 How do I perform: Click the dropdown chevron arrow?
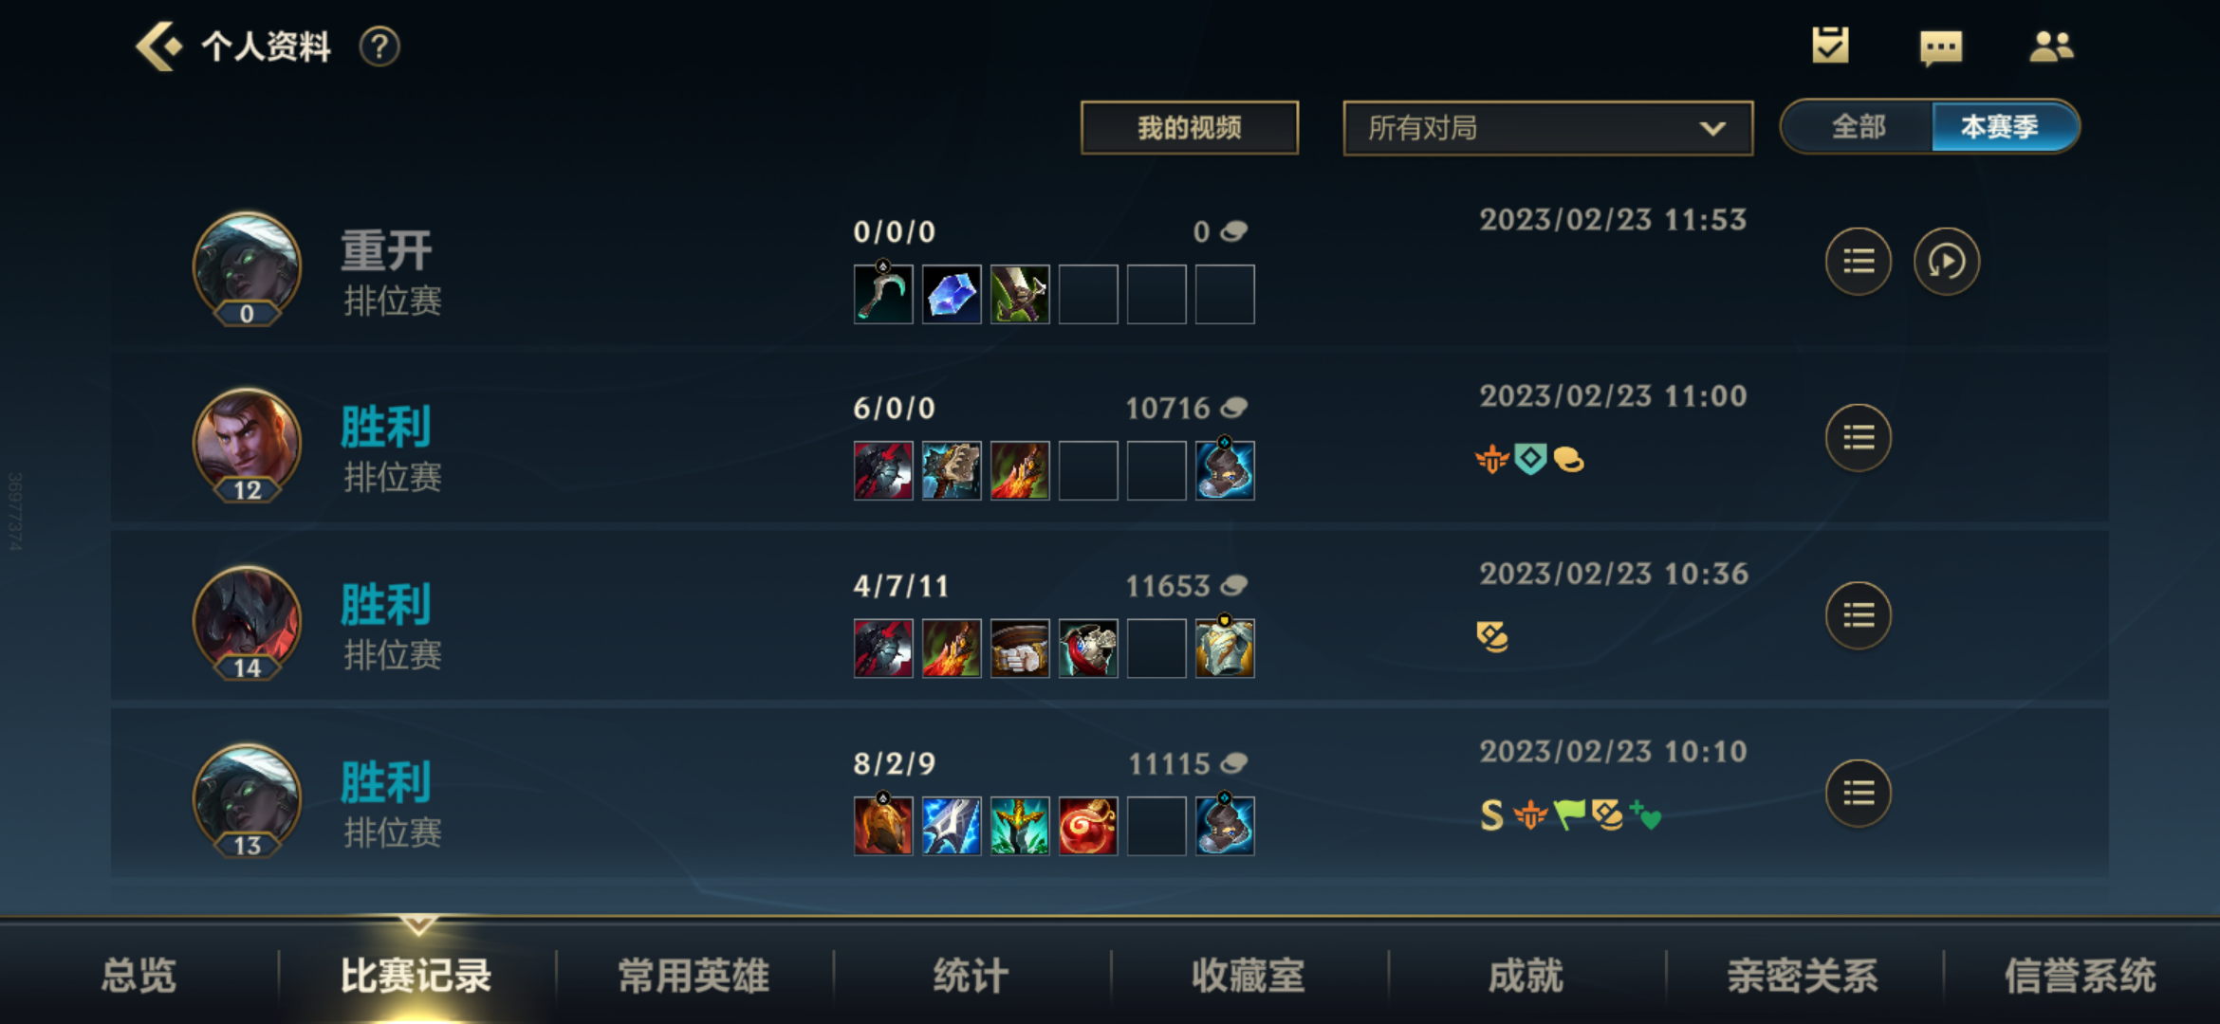1711,128
